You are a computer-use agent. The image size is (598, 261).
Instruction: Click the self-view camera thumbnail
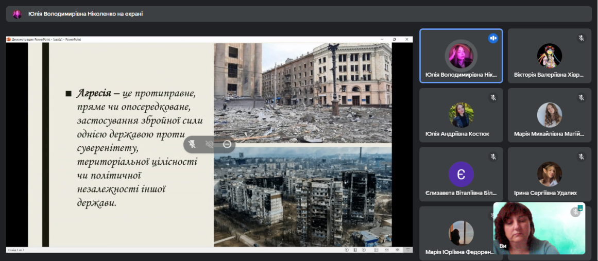coord(539,228)
